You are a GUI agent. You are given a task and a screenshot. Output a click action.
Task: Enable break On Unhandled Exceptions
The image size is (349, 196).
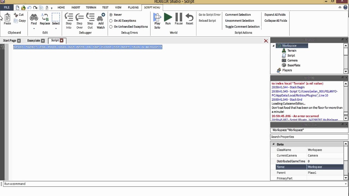click(111, 27)
